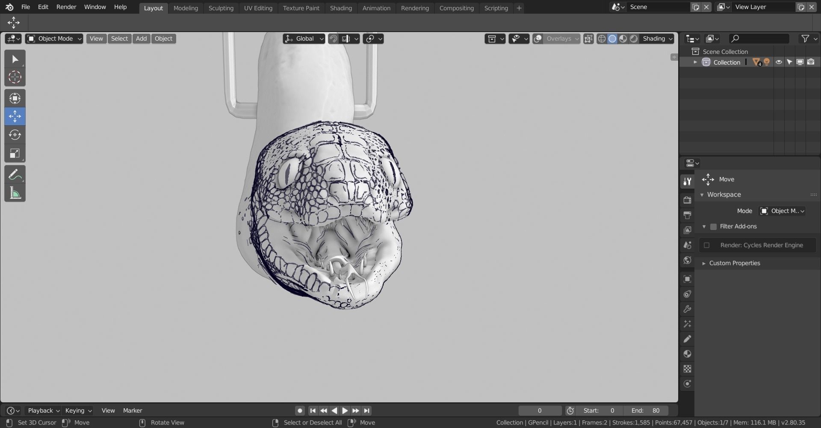Open the World properties globe icon
This screenshot has width=821, height=428.
click(x=687, y=260)
